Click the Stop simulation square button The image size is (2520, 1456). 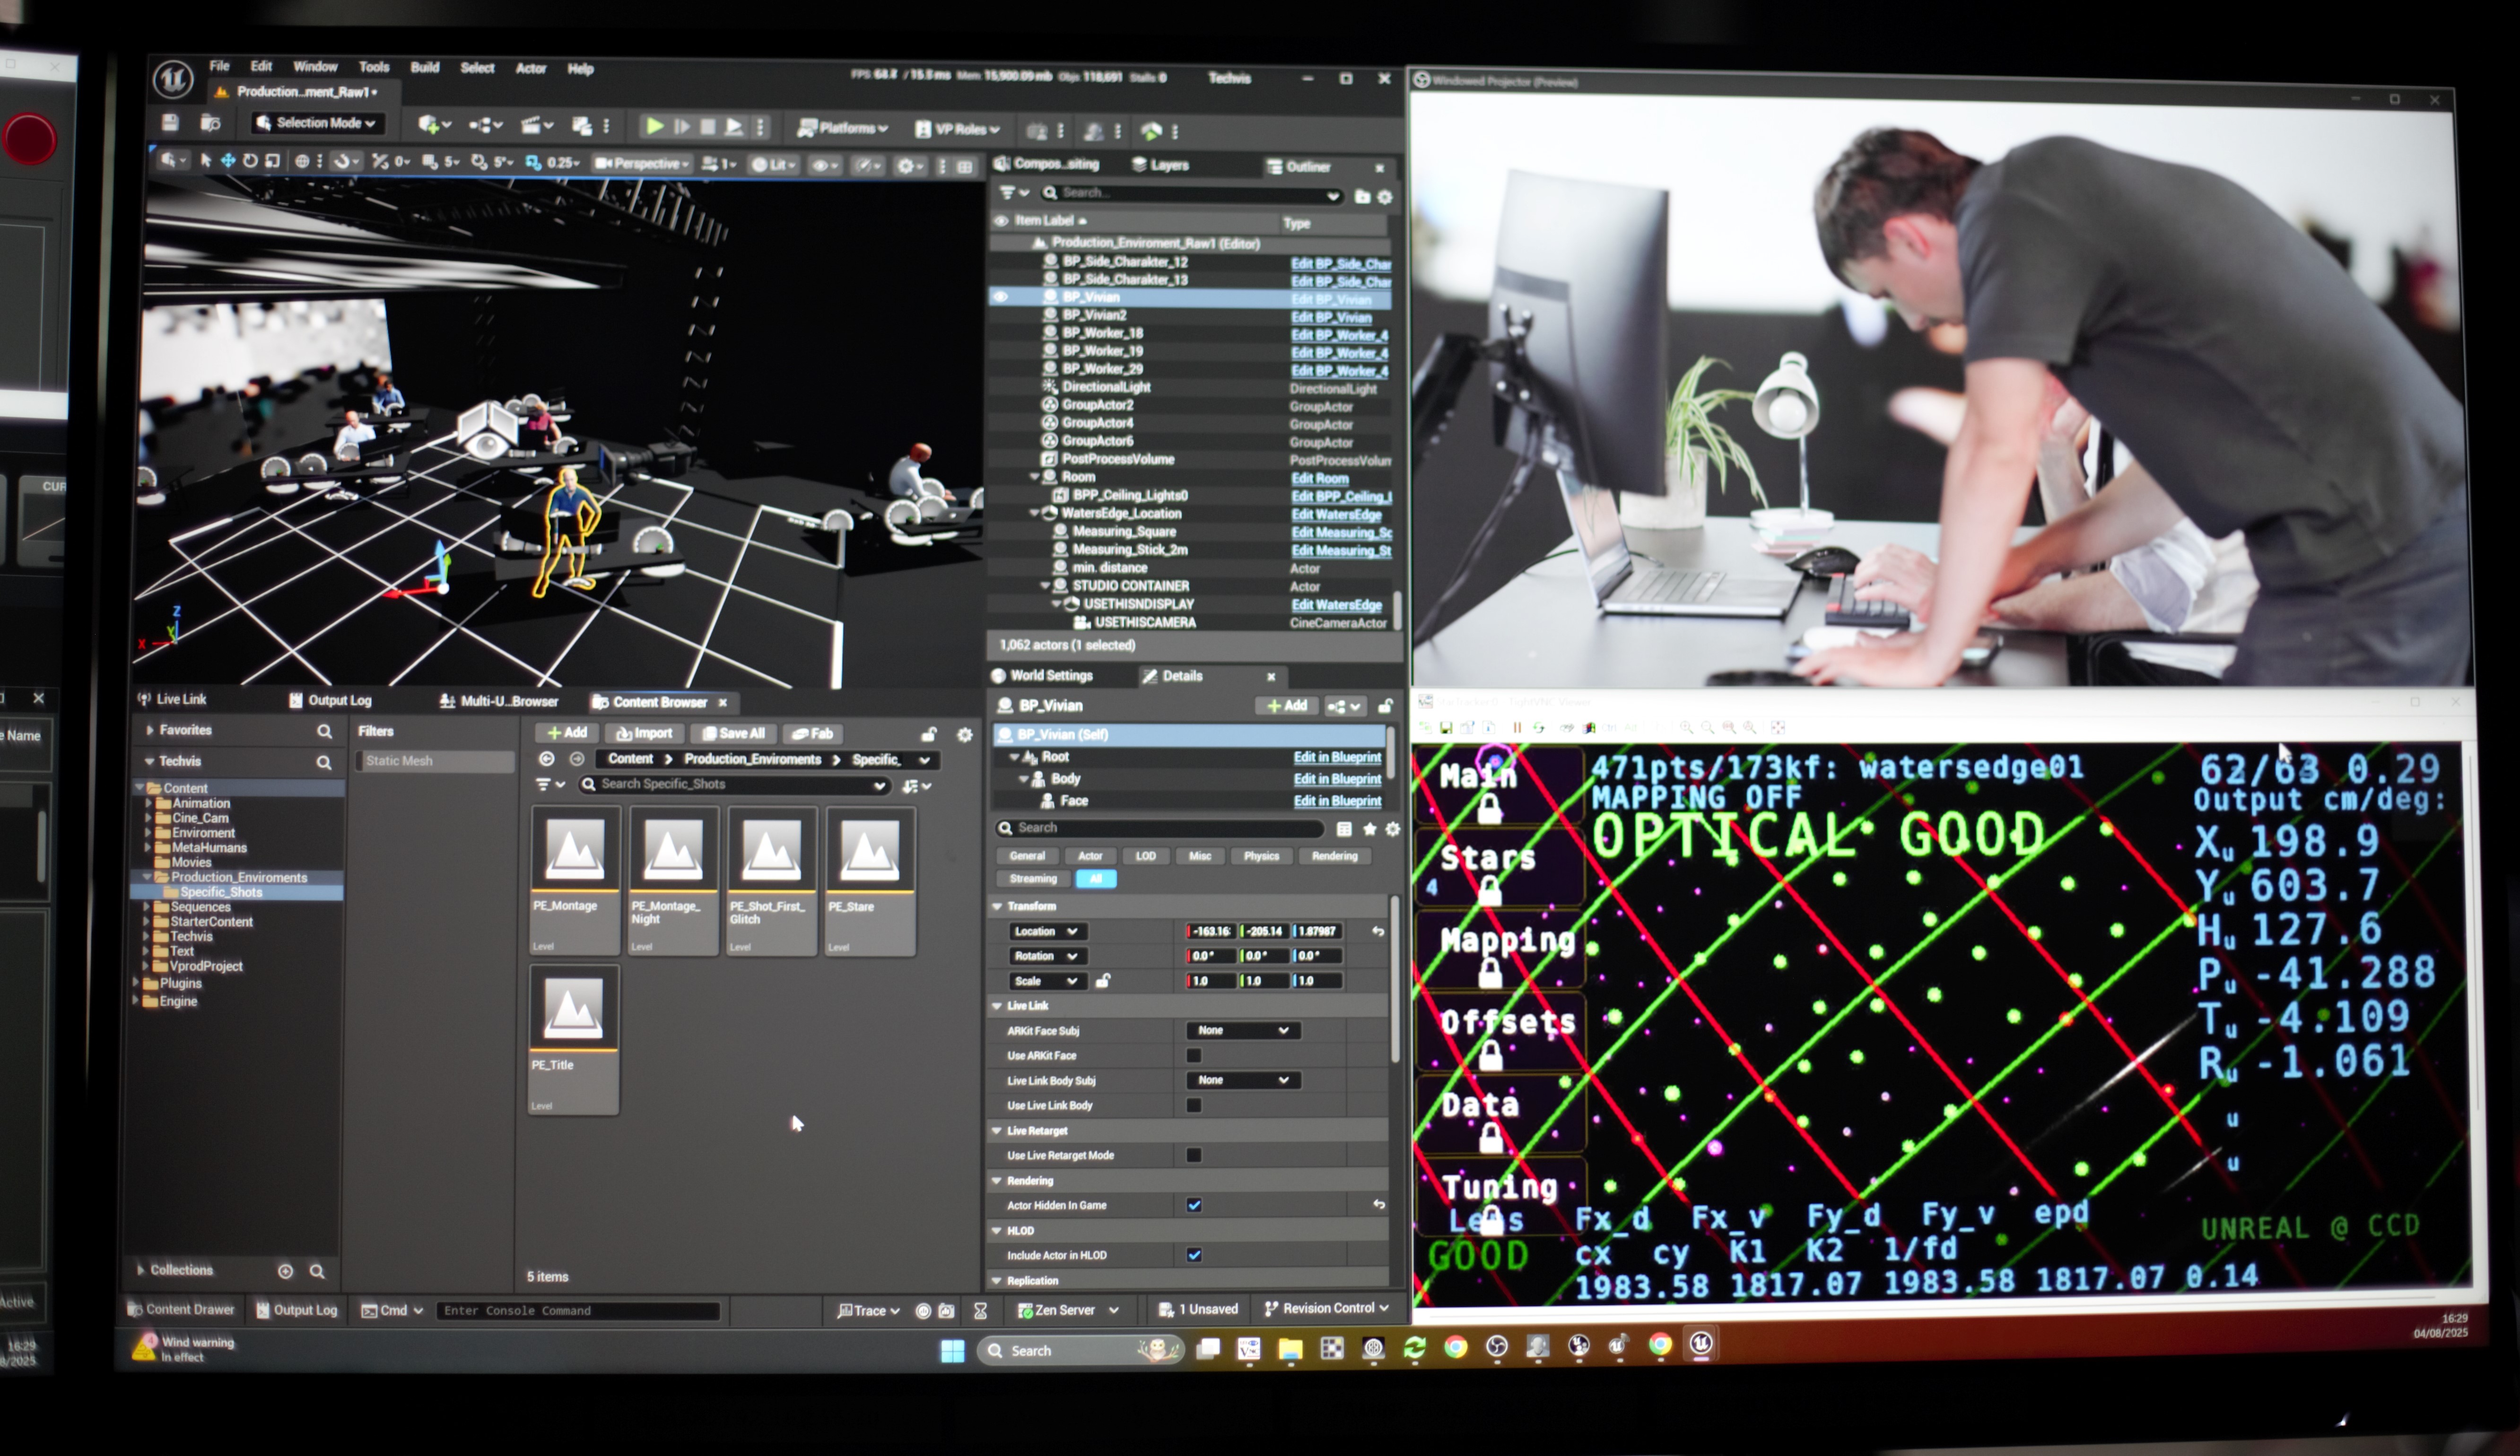tap(708, 127)
